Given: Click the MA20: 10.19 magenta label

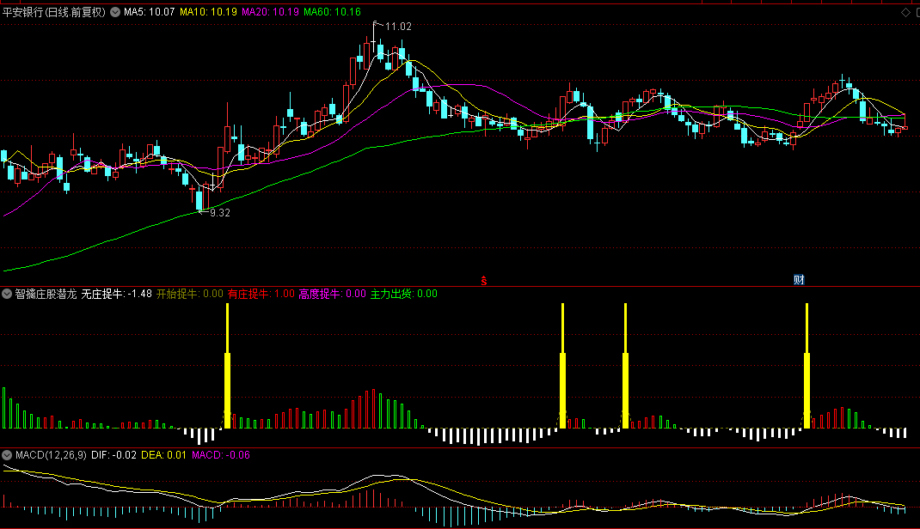Looking at the screenshot, I should 270,12.
